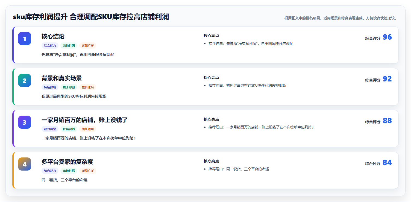This screenshot has height=202, width=411.
Task: Click the score value 84
Action: tap(387, 163)
